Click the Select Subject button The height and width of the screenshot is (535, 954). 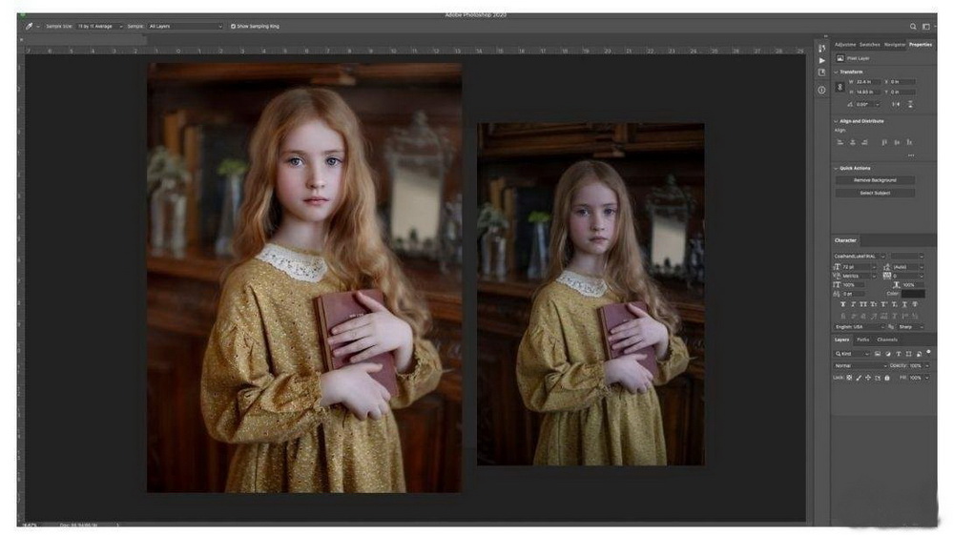(875, 193)
